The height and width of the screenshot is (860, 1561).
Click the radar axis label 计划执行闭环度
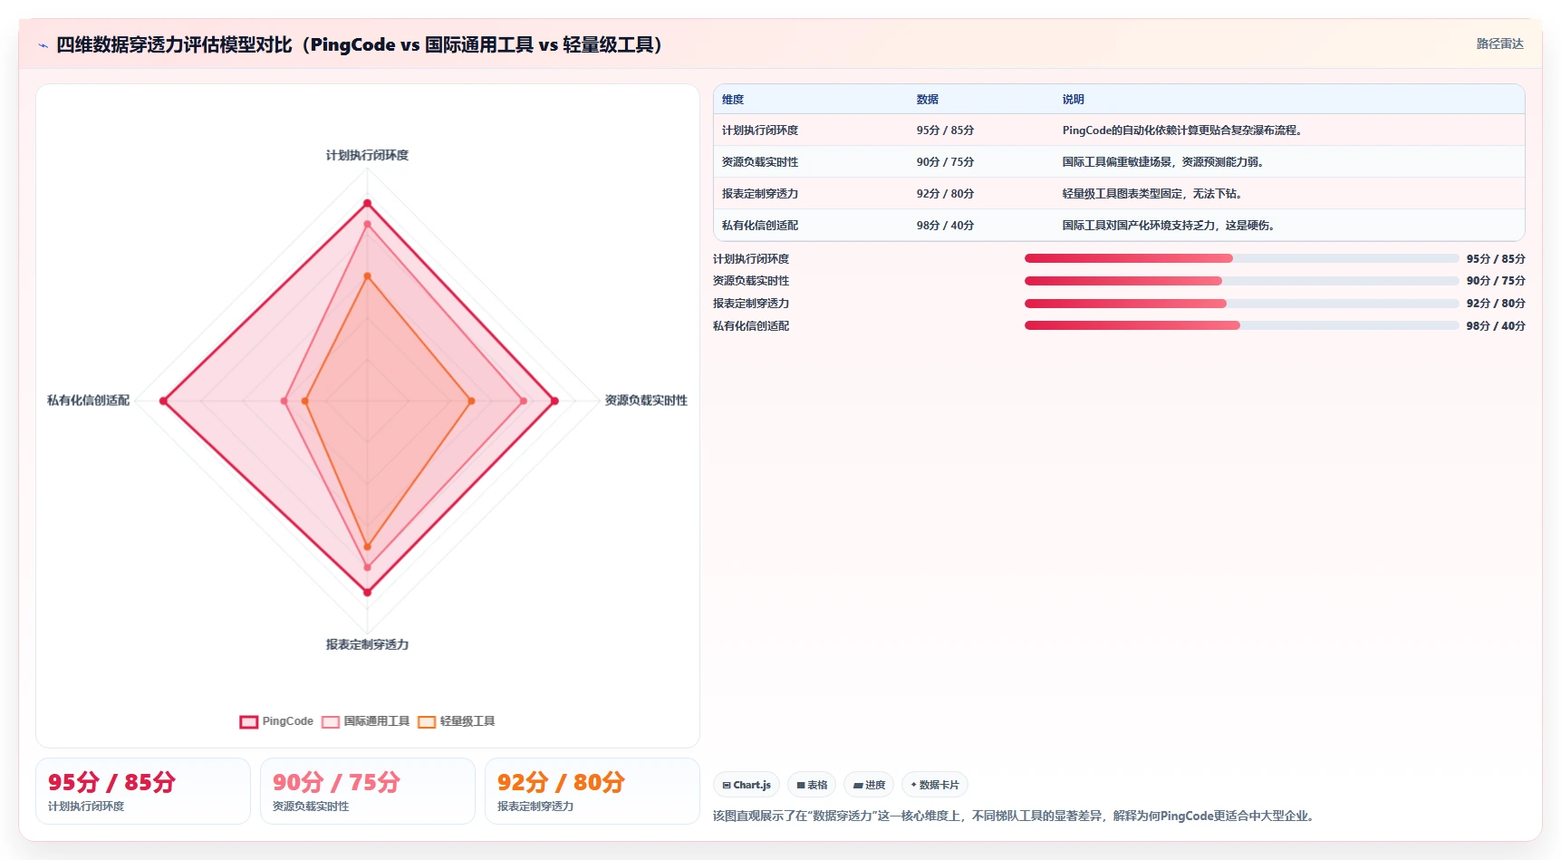pyautogui.click(x=367, y=156)
